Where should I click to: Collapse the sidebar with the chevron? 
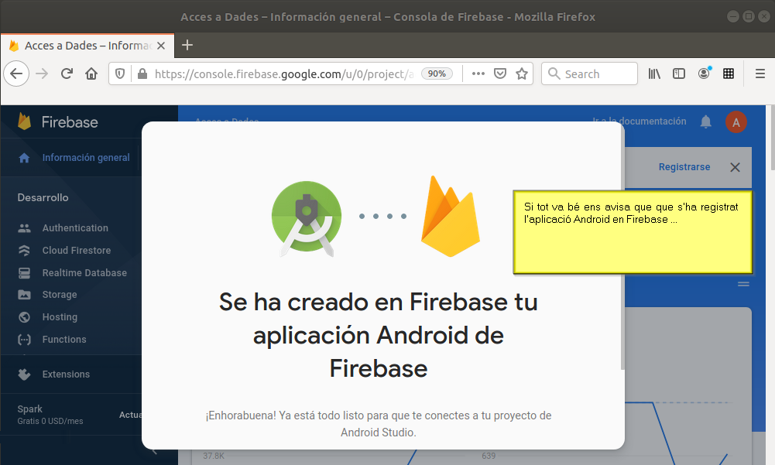point(154,452)
